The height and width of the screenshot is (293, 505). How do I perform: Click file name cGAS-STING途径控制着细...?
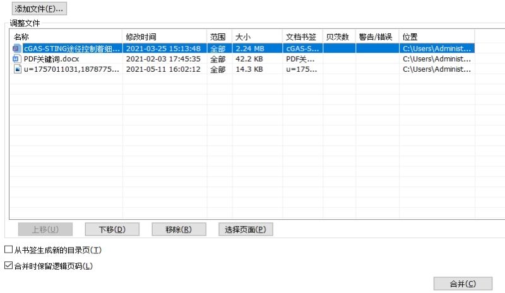(x=72, y=49)
